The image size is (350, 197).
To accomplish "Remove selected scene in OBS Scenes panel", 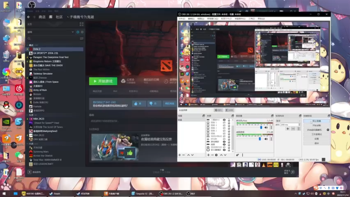I will click(x=183, y=155).
